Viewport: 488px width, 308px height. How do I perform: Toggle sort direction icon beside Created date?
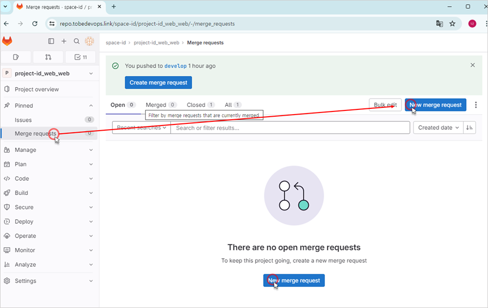(x=469, y=128)
